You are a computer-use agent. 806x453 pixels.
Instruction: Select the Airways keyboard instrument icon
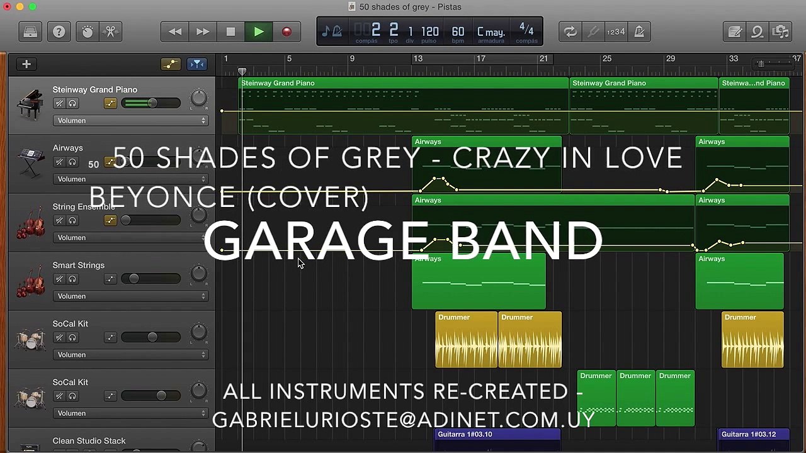[x=30, y=162]
